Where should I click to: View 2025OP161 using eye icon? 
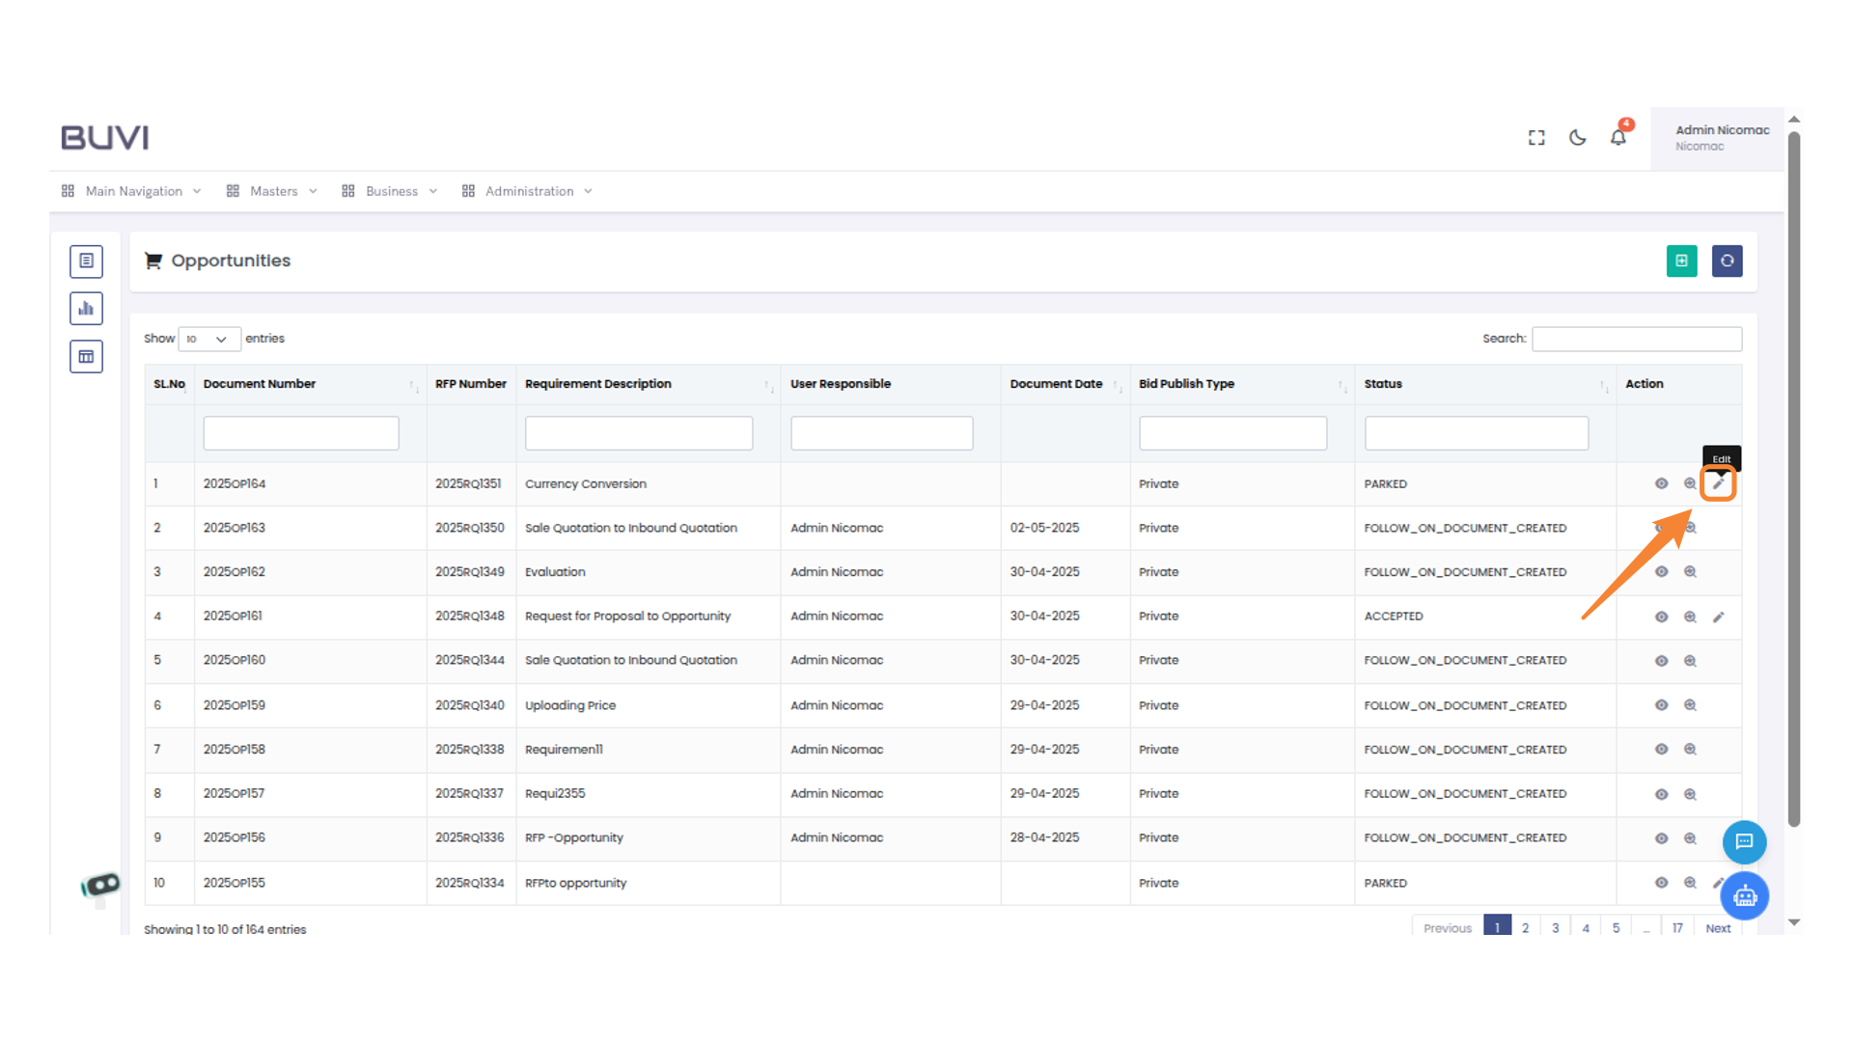click(1661, 617)
